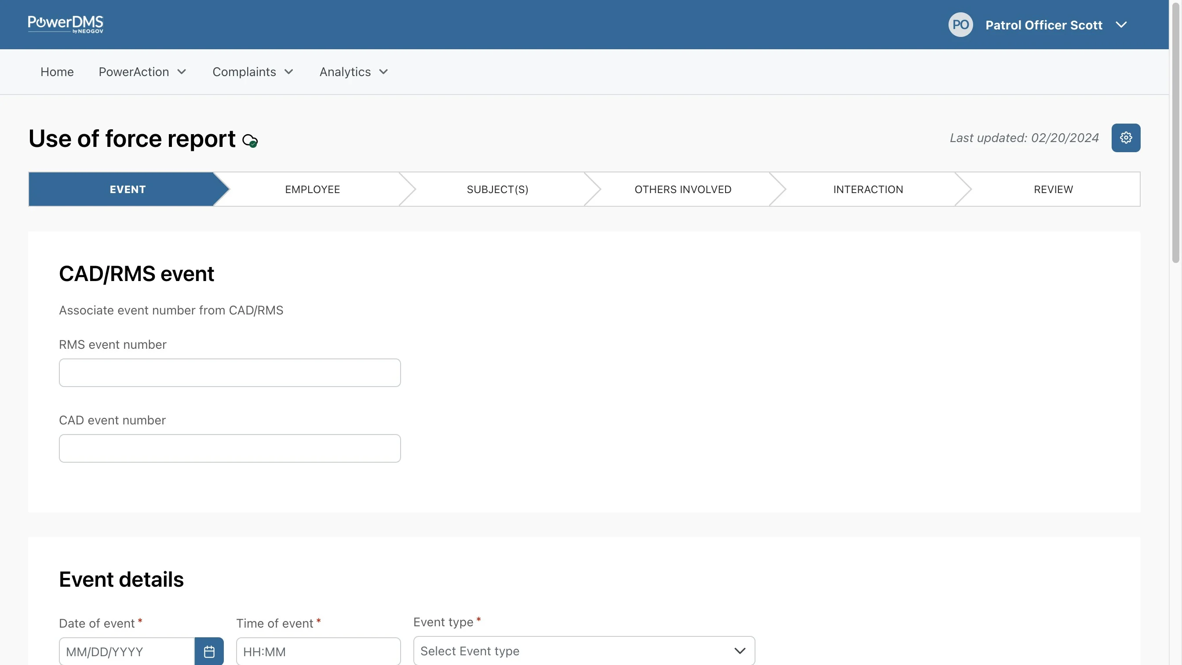Open the Analytics menu
This screenshot has height=665, width=1182.
tap(345, 72)
